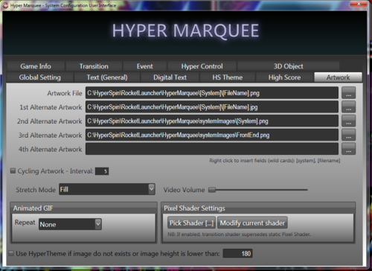Switch to the 3D Object tab
Screen dimensions: 372x271
288,66
